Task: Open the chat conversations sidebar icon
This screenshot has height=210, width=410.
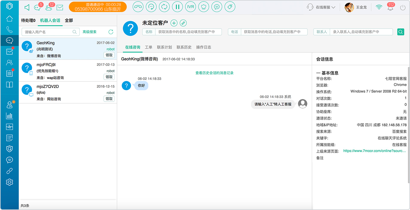Action: click(x=9, y=40)
